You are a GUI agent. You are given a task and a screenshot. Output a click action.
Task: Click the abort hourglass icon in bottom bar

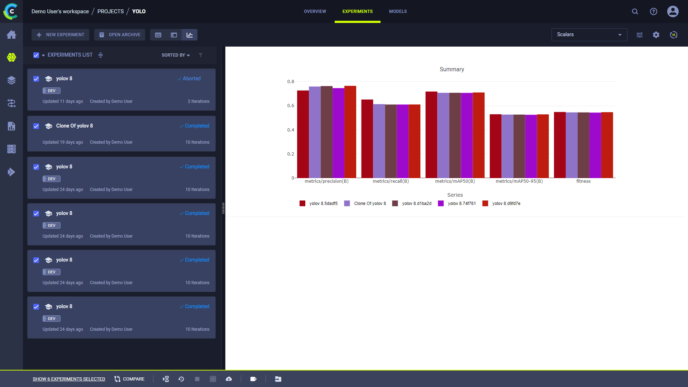tap(166, 379)
